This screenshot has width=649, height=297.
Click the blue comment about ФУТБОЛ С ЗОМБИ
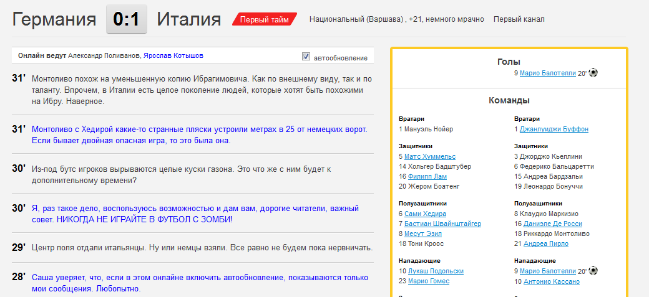195,214
